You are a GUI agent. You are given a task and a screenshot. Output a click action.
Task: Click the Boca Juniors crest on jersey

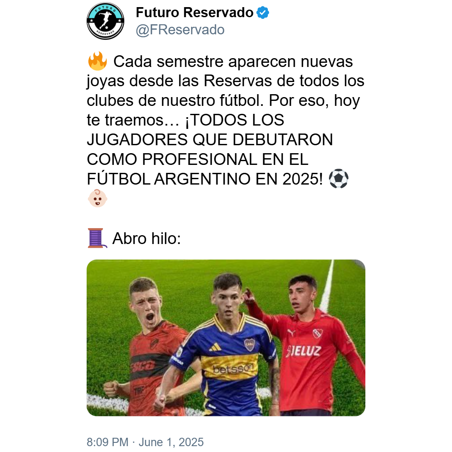[249, 344]
